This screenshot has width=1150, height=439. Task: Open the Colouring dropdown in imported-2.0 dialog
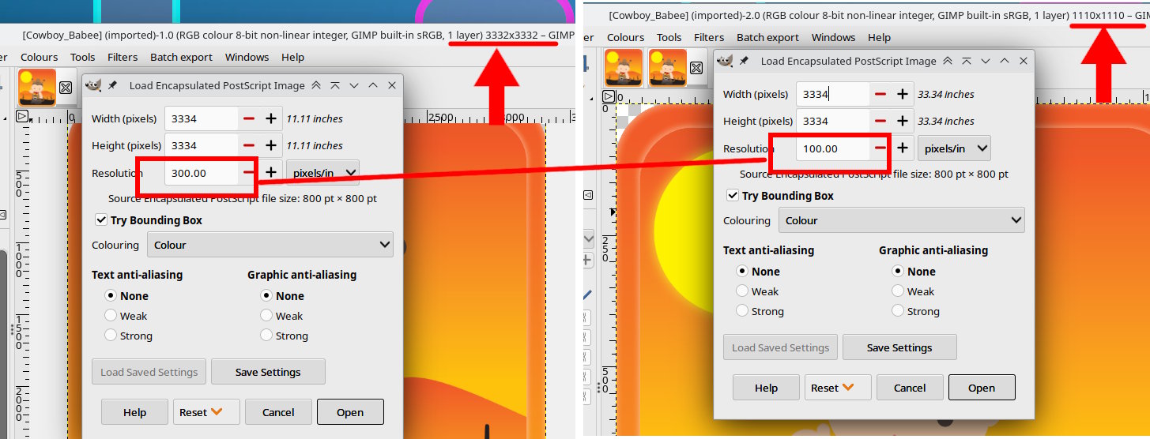click(902, 220)
